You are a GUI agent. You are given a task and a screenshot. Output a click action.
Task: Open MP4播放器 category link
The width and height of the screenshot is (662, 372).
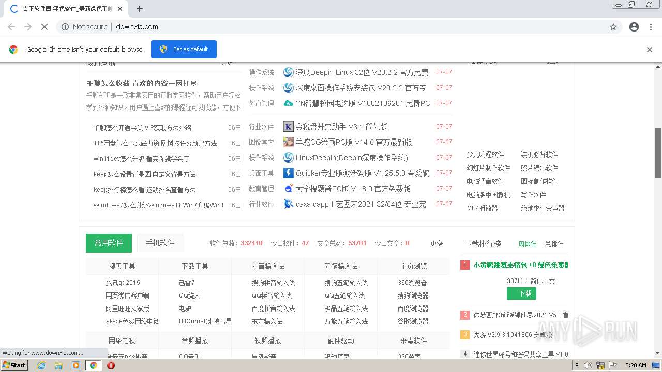[483, 208]
